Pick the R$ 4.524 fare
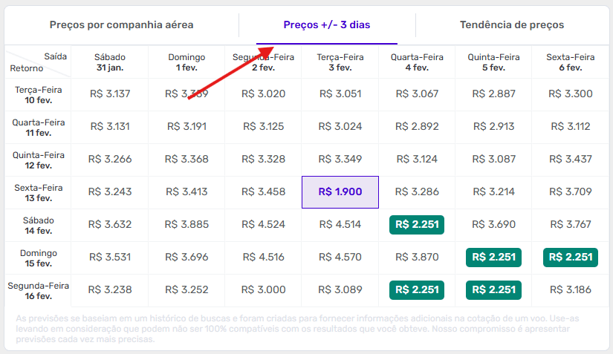The height and width of the screenshot is (354, 613). pyautogui.click(x=263, y=225)
